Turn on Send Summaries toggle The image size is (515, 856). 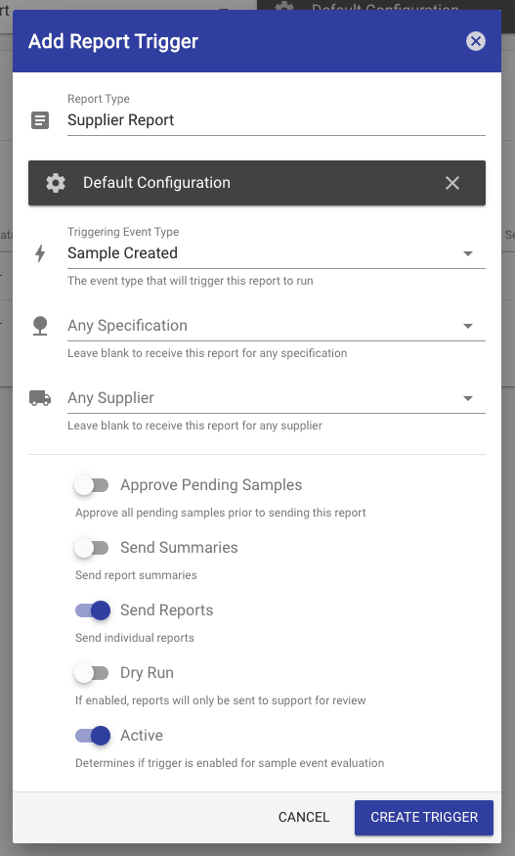[x=92, y=548]
